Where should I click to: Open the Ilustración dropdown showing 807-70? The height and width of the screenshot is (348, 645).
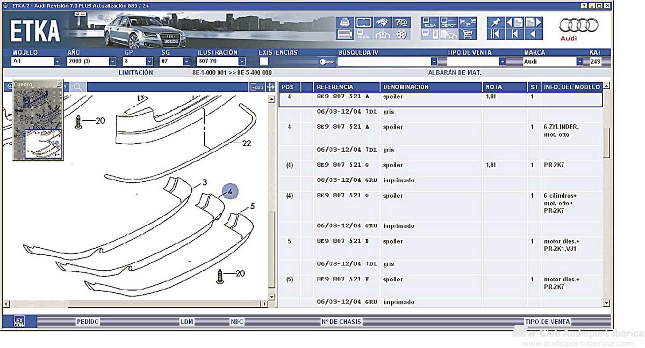point(242,62)
